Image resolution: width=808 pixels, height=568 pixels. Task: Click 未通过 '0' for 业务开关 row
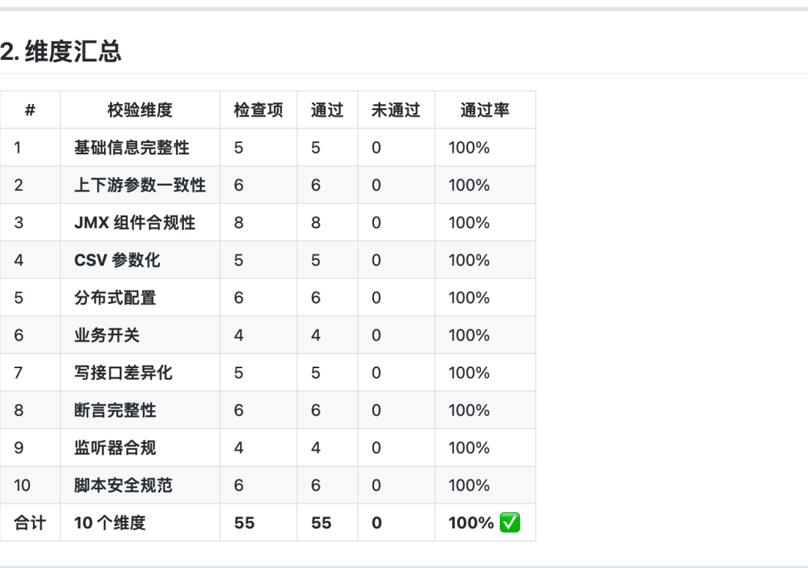click(376, 335)
